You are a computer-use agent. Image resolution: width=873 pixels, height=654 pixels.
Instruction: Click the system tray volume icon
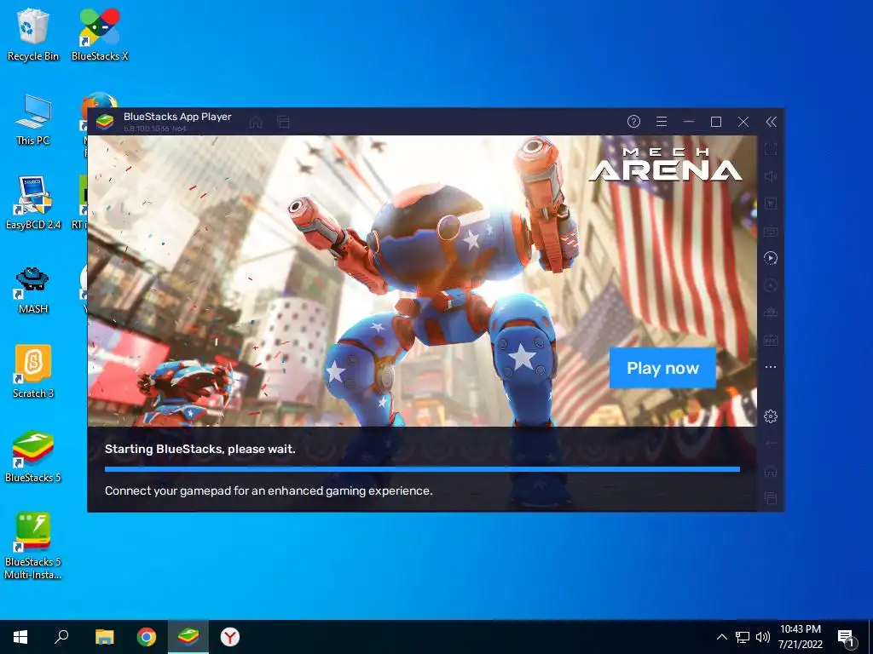click(763, 637)
